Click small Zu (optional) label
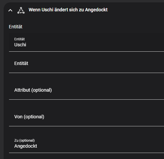 tap(24, 140)
